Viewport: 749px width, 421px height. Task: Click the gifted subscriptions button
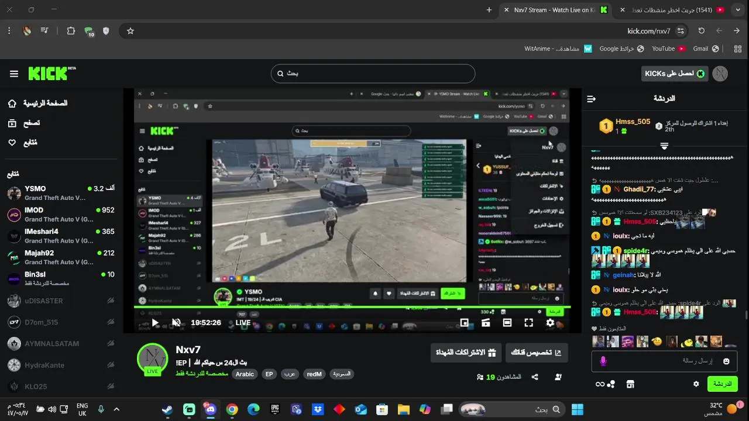point(466,353)
